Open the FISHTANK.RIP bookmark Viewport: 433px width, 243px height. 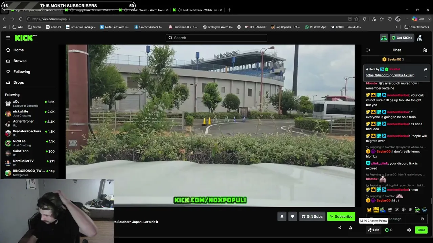255,27
